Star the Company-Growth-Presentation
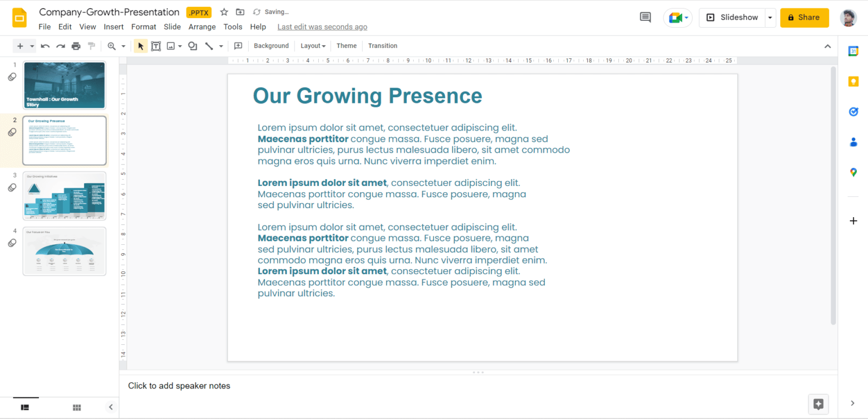This screenshot has width=868, height=419. click(224, 11)
